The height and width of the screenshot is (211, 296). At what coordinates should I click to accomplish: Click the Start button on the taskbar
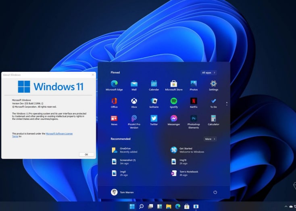click(x=132, y=206)
